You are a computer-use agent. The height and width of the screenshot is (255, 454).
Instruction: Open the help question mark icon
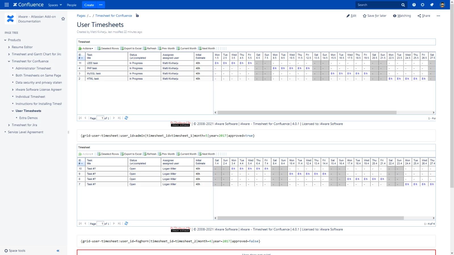click(414, 5)
